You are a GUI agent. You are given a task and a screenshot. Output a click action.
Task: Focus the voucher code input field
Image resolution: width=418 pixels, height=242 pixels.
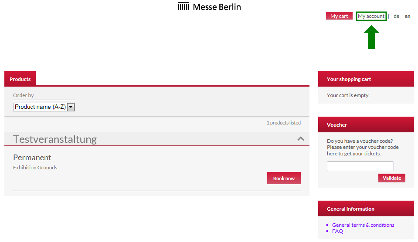tap(360, 166)
